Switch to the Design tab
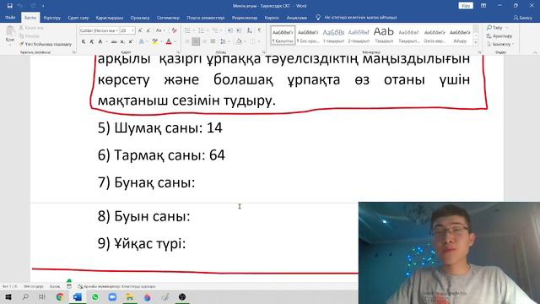Screen dimensions: 540x304 point(110,18)
